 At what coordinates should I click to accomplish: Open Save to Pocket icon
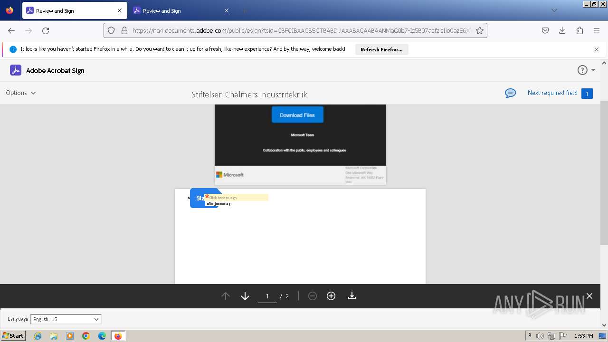pos(545,30)
